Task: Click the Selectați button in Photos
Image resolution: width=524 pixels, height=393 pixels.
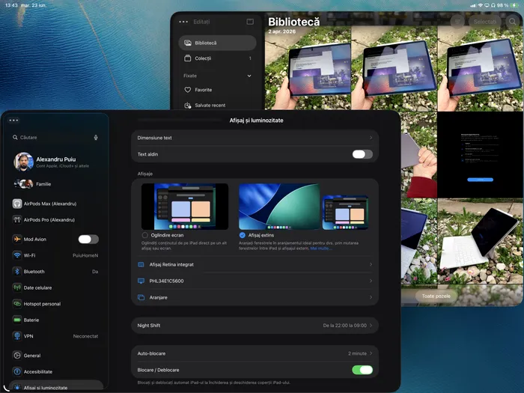Action: point(485,22)
